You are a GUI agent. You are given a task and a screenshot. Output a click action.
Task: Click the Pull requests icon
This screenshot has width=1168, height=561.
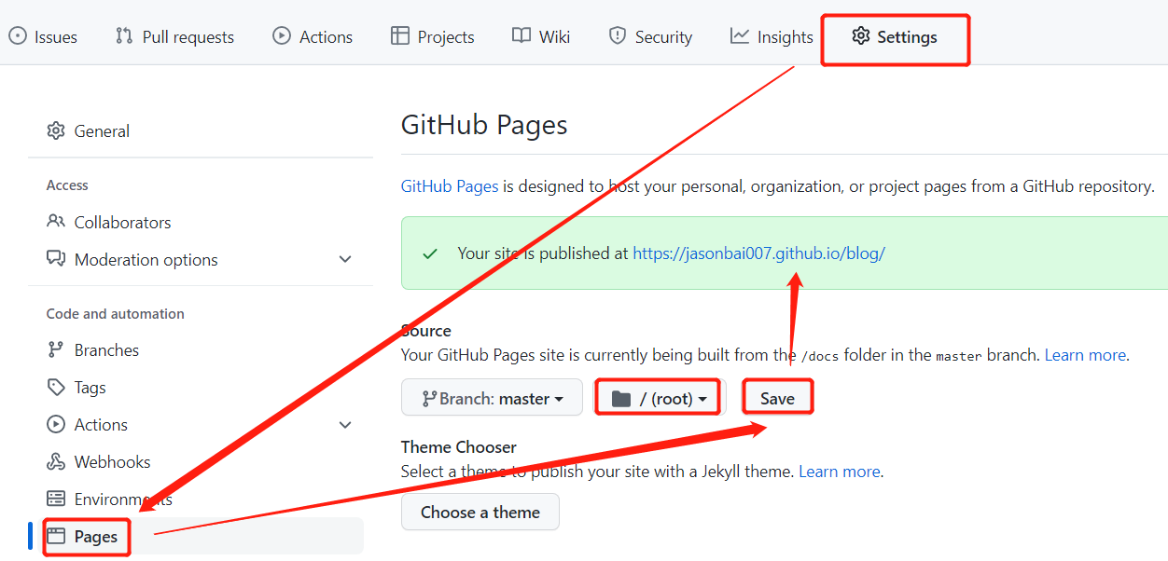pyautogui.click(x=124, y=36)
